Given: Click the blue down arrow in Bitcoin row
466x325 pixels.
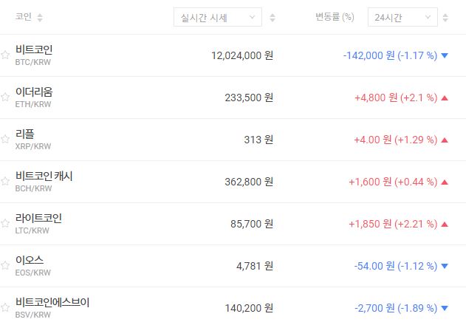Looking at the screenshot, I should coord(445,55).
